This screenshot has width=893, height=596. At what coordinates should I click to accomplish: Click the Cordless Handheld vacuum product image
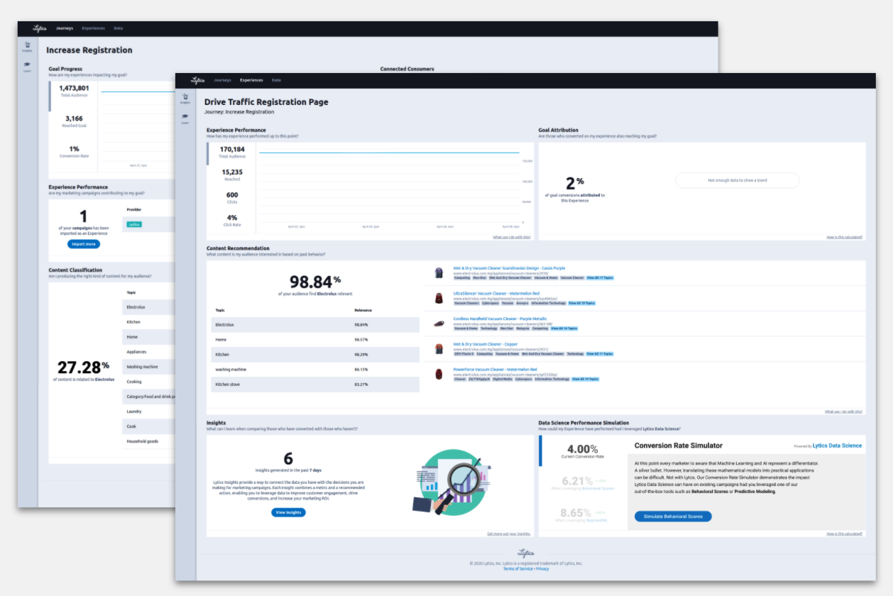tap(439, 324)
